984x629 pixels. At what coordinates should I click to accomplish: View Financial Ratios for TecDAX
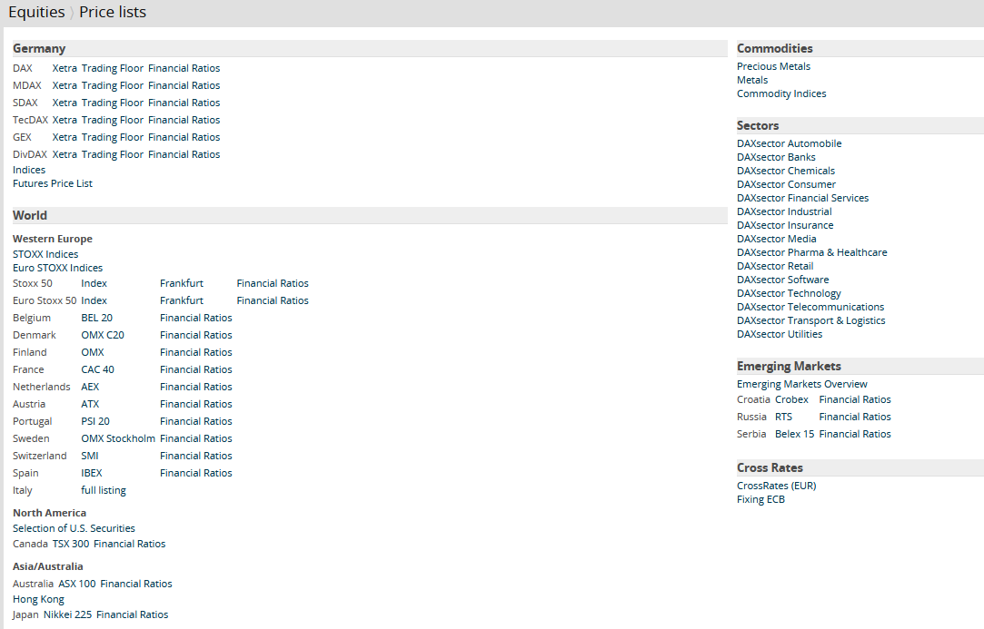pyautogui.click(x=184, y=120)
